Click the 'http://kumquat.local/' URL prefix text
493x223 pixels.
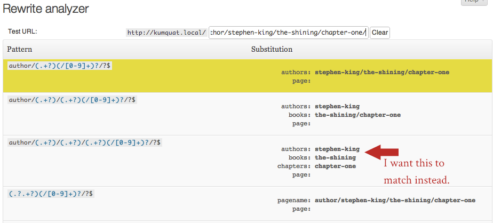[x=166, y=33]
